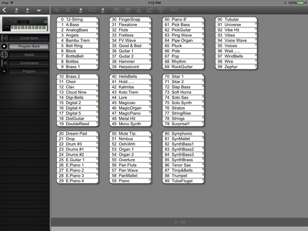This screenshot has height=231, width=308.
Task: Select program 87 Timp&Bells
Action: 183,171
